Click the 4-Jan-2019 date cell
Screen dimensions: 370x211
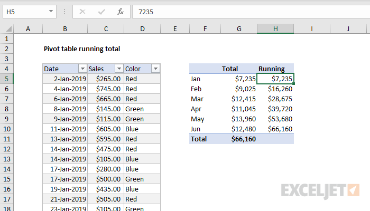coord(65,89)
